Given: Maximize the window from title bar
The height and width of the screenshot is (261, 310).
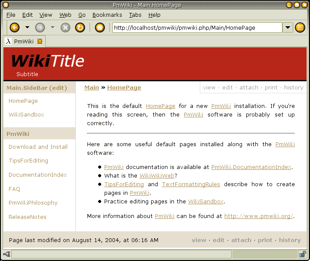Looking at the screenshot, I should point(297,5).
